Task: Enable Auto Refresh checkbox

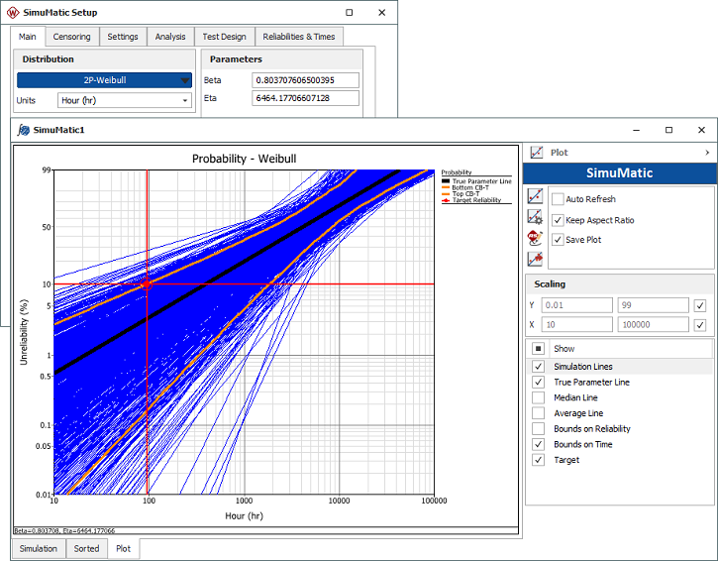Action: coord(559,199)
